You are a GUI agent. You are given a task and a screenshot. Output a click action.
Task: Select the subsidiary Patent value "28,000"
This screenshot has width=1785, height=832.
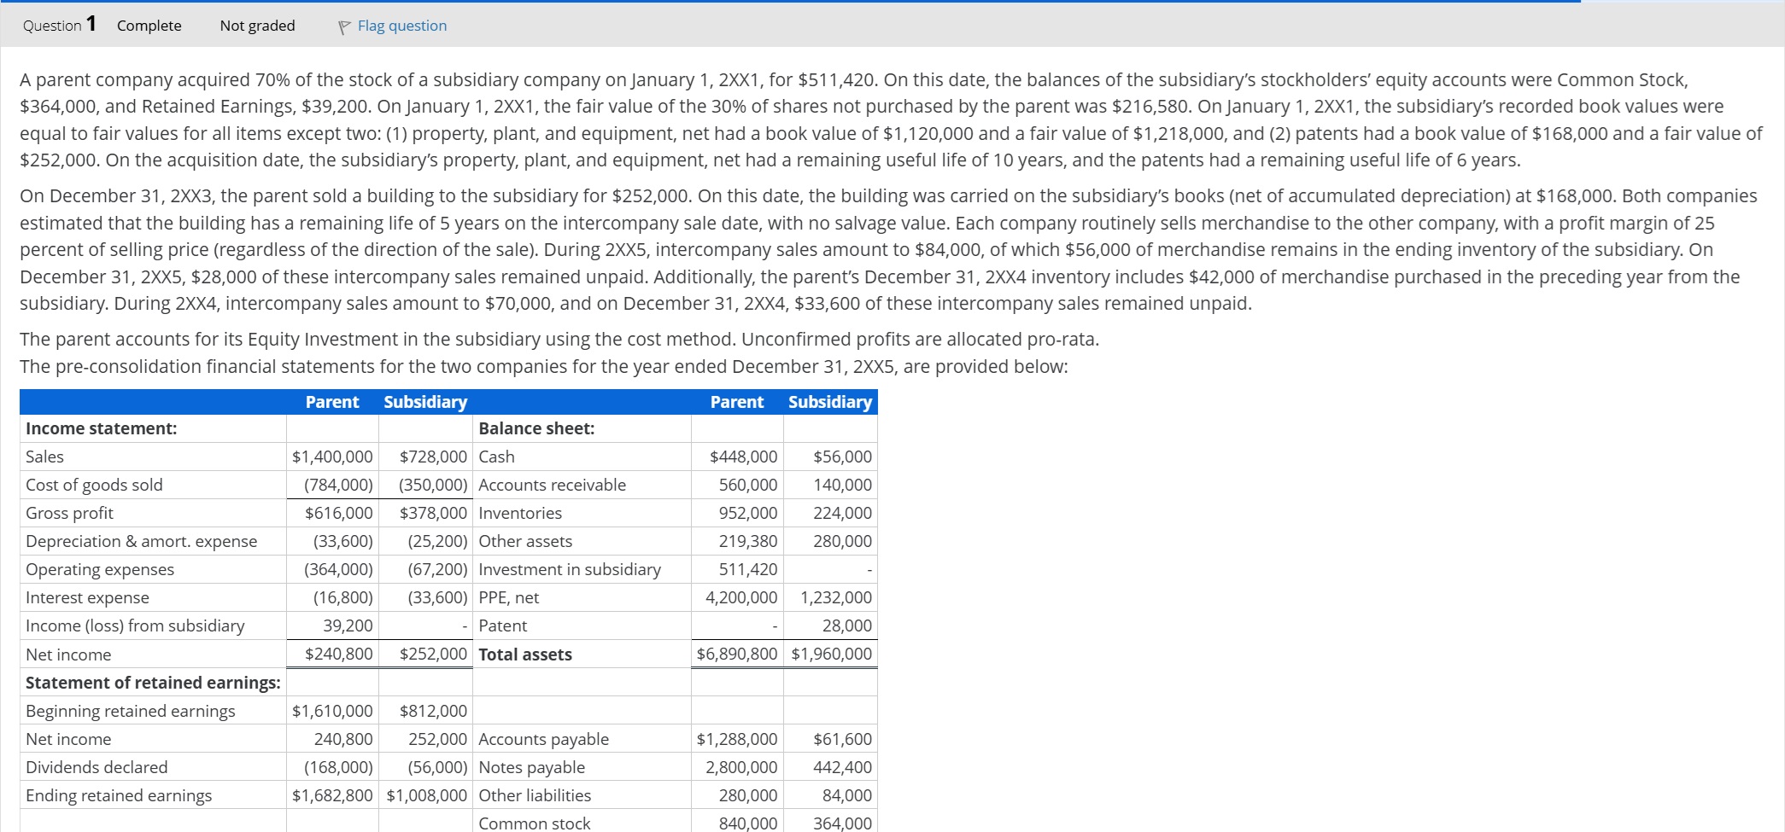[847, 625]
